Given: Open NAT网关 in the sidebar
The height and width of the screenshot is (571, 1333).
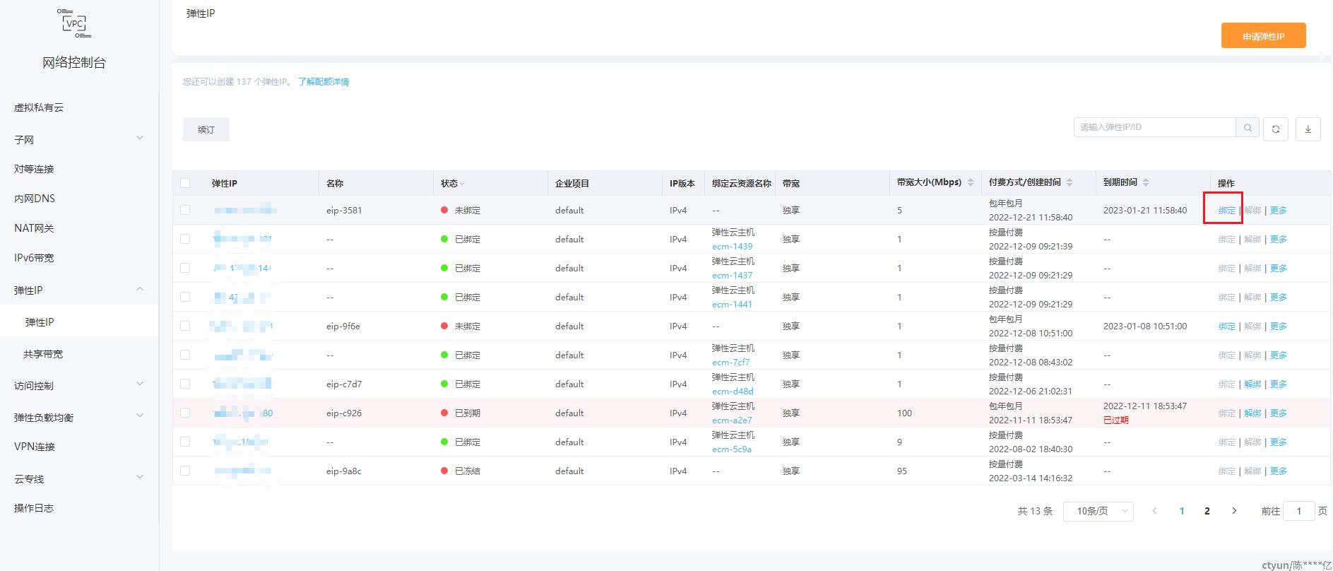Looking at the screenshot, I should (34, 228).
